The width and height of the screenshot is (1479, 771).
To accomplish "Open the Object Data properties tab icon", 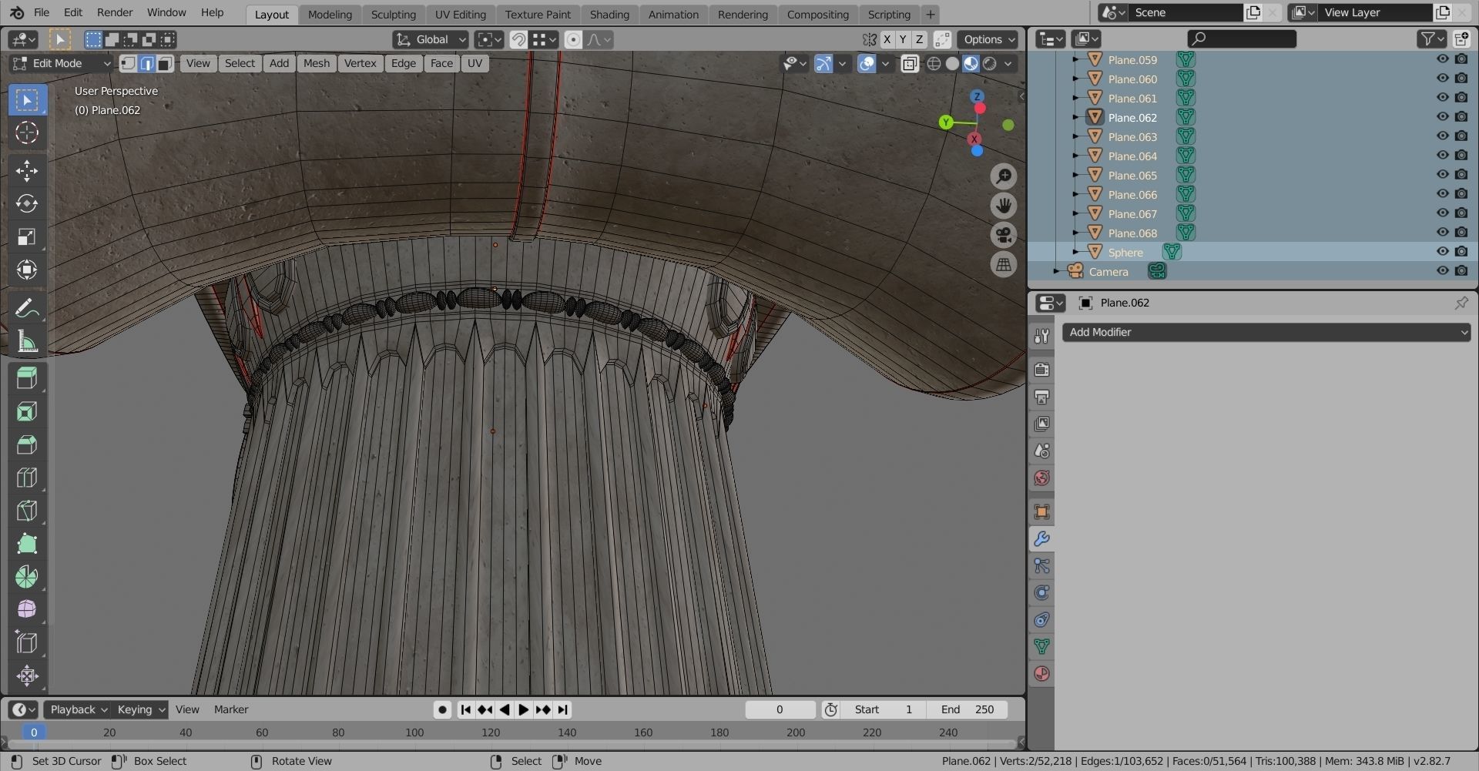I will coord(1041,646).
